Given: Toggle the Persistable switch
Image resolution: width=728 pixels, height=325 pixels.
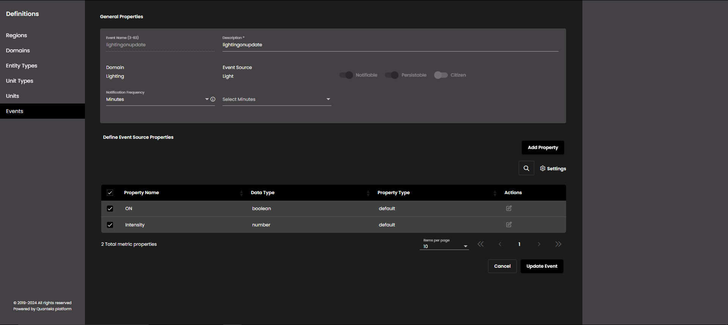Looking at the screenshot, I should (x=392, y=75).
